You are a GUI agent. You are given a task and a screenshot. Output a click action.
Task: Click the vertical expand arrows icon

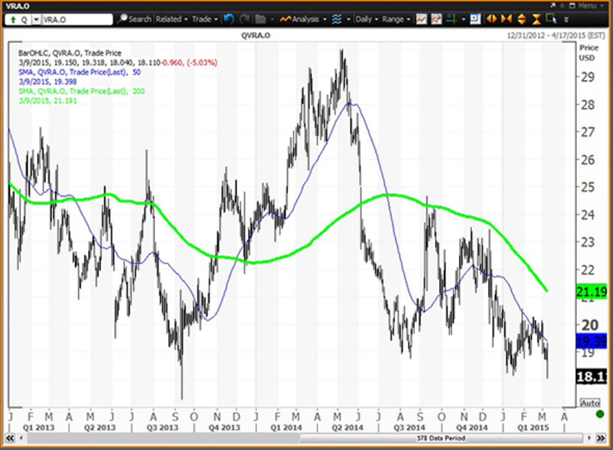point(522,19)
